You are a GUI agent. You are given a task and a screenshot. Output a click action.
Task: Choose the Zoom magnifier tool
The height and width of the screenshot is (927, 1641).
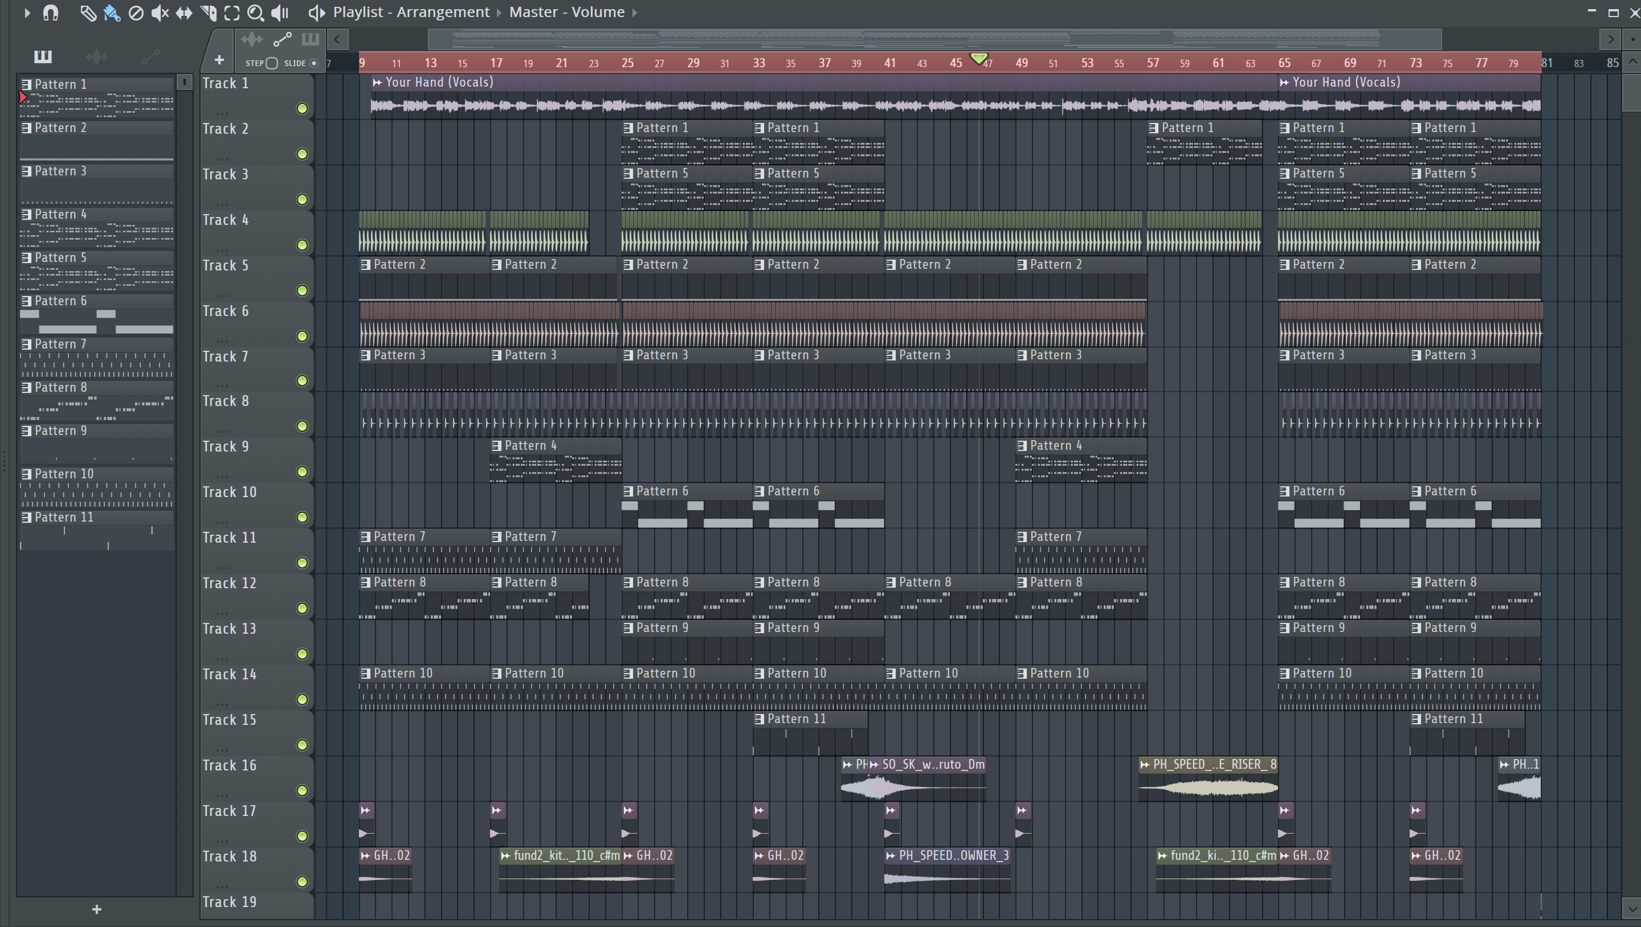[x=255, y=13]
